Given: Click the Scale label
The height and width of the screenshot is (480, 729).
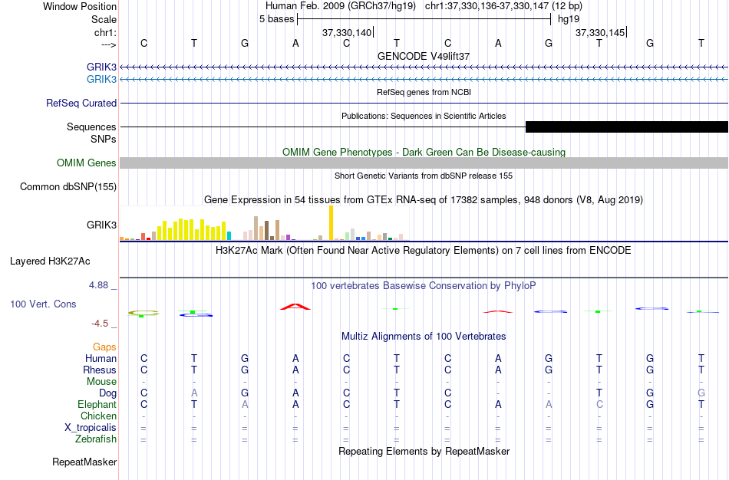Looking at the screenshot, I should [x=104, y=19].
